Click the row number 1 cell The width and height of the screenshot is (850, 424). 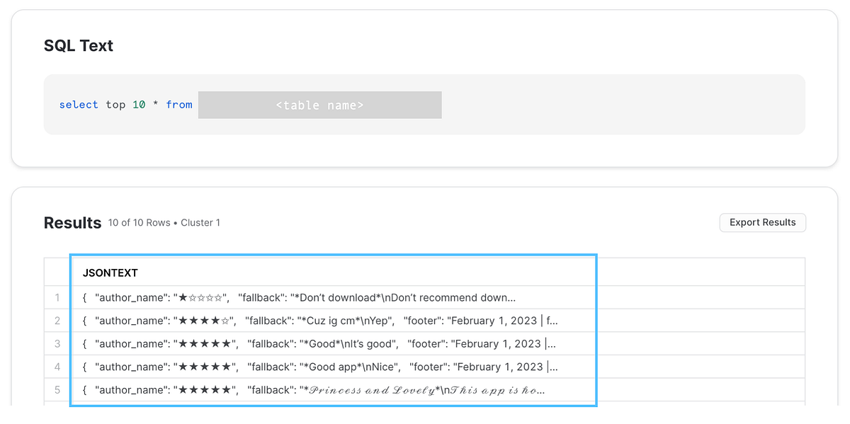click(x=57, y=297)
